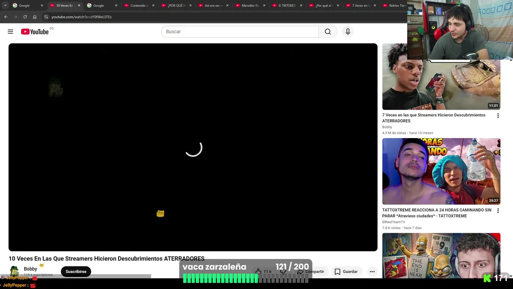Open the site information icon in address bar

[46, 17]
